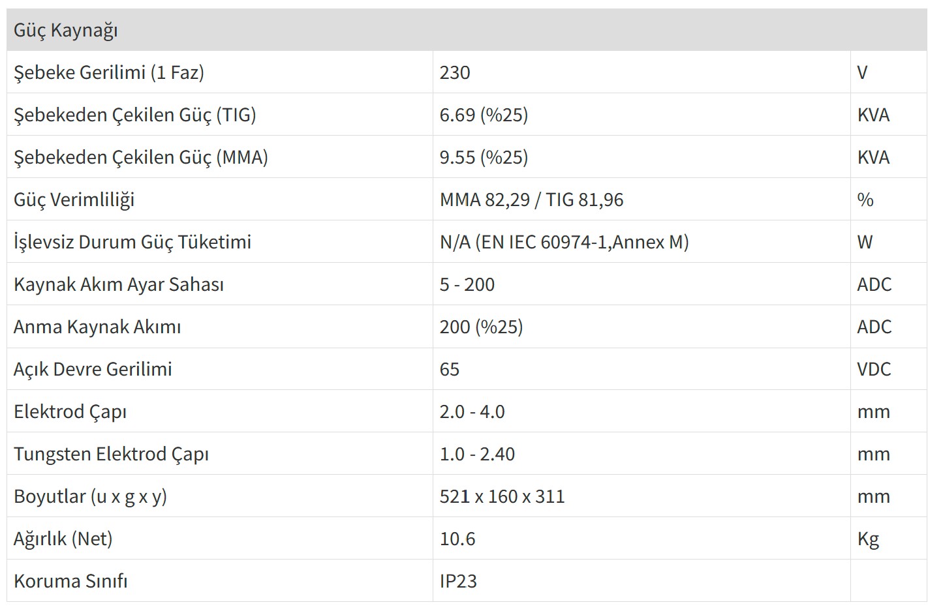
Task: Click the Güç Kaynağı table header
Action: [x=65, y=30]
